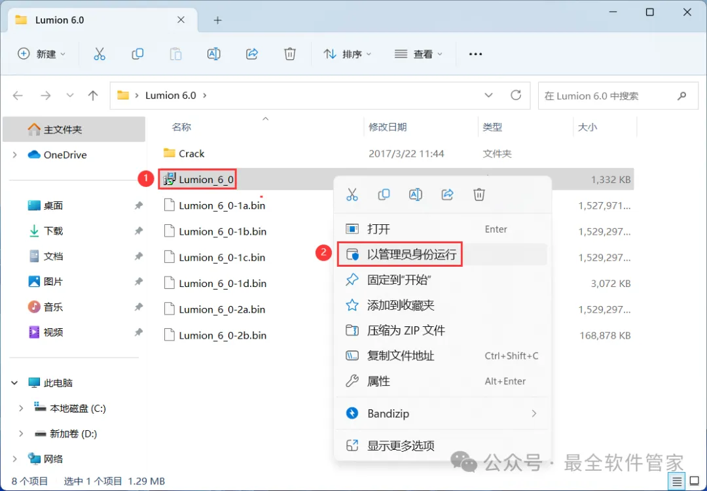707x491 pixels.
Task: Collapse the 此电脑 tree node
Action: pyautogui.click(x=15, y=383)
